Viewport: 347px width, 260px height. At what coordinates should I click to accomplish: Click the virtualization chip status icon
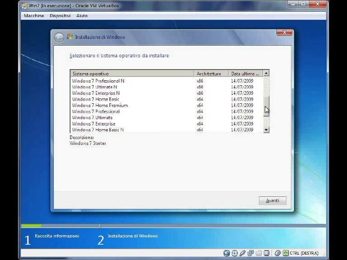coord(267,253)
